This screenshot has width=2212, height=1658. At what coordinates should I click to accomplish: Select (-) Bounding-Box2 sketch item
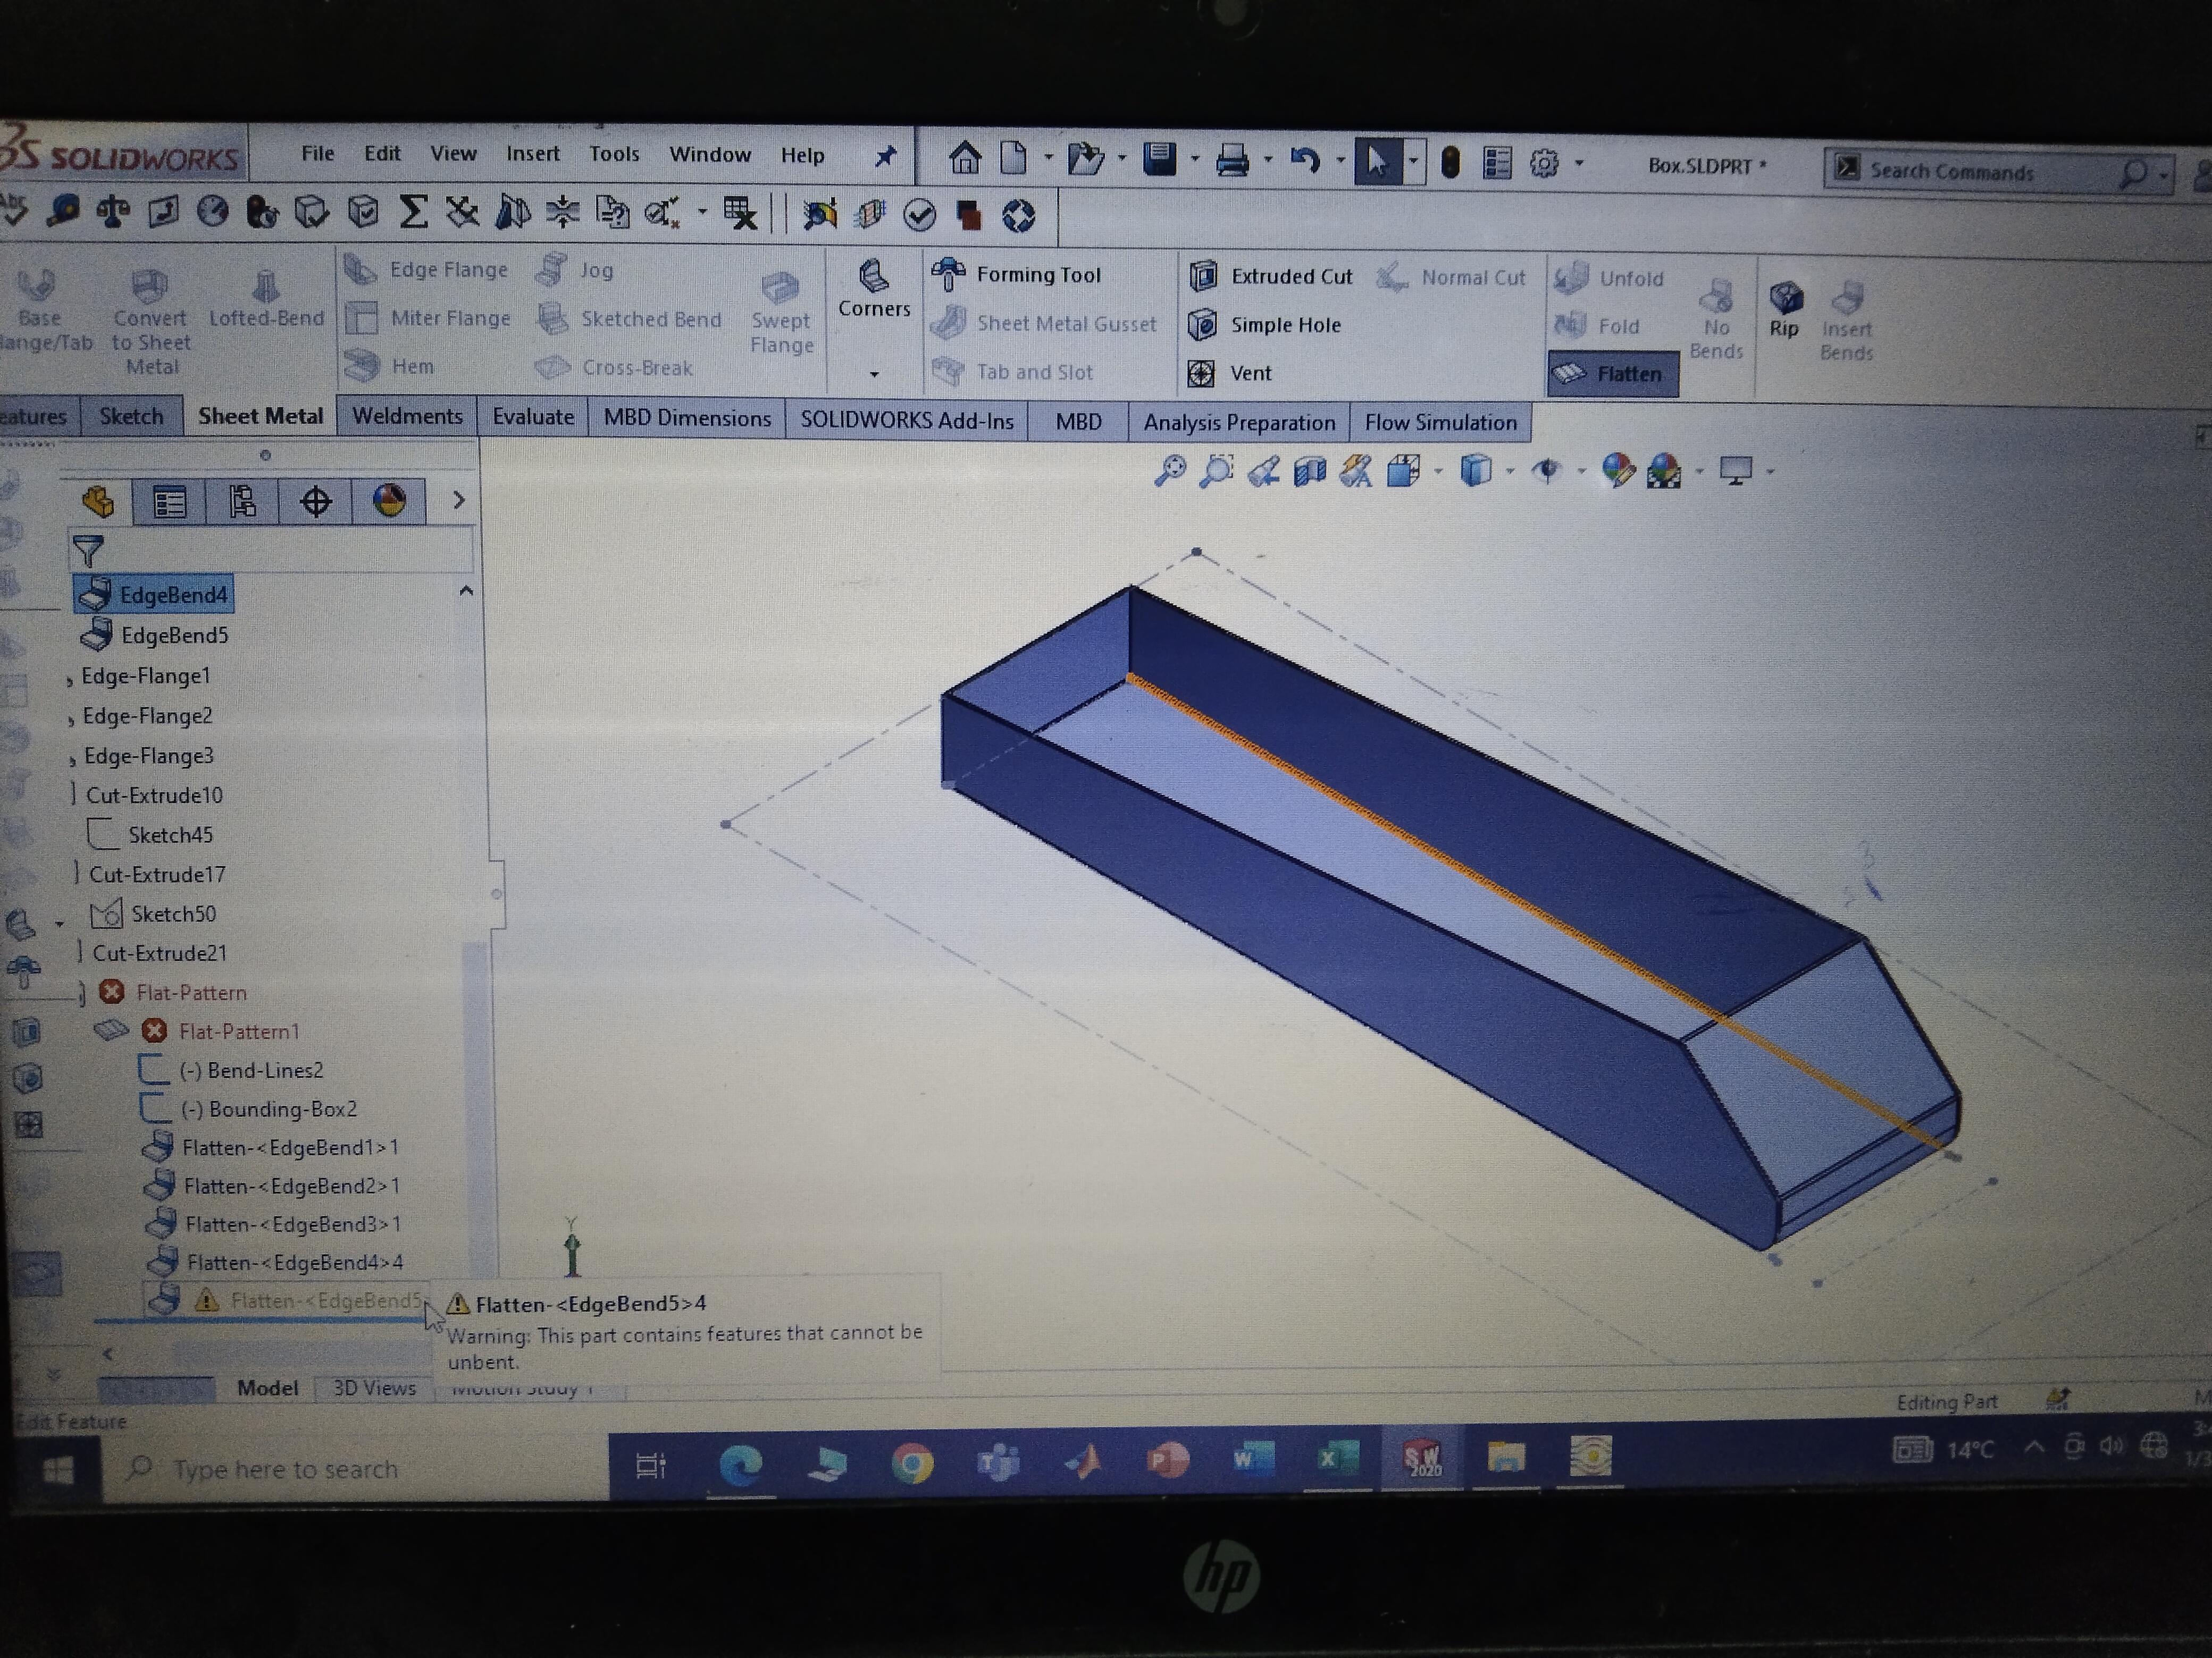tap(268, 1109)
